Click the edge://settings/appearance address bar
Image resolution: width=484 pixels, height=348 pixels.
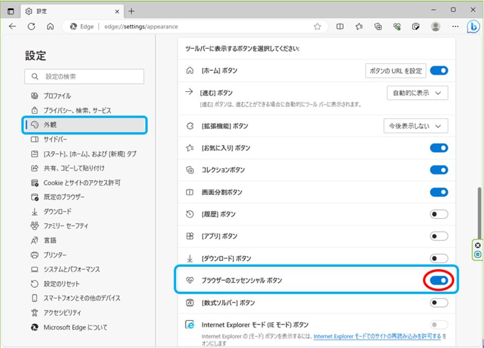[194, 26]
